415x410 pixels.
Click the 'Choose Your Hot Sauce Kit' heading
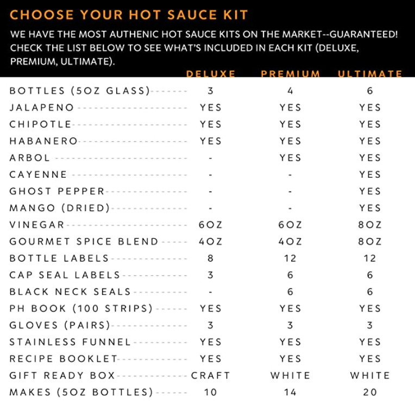point(129,15)
